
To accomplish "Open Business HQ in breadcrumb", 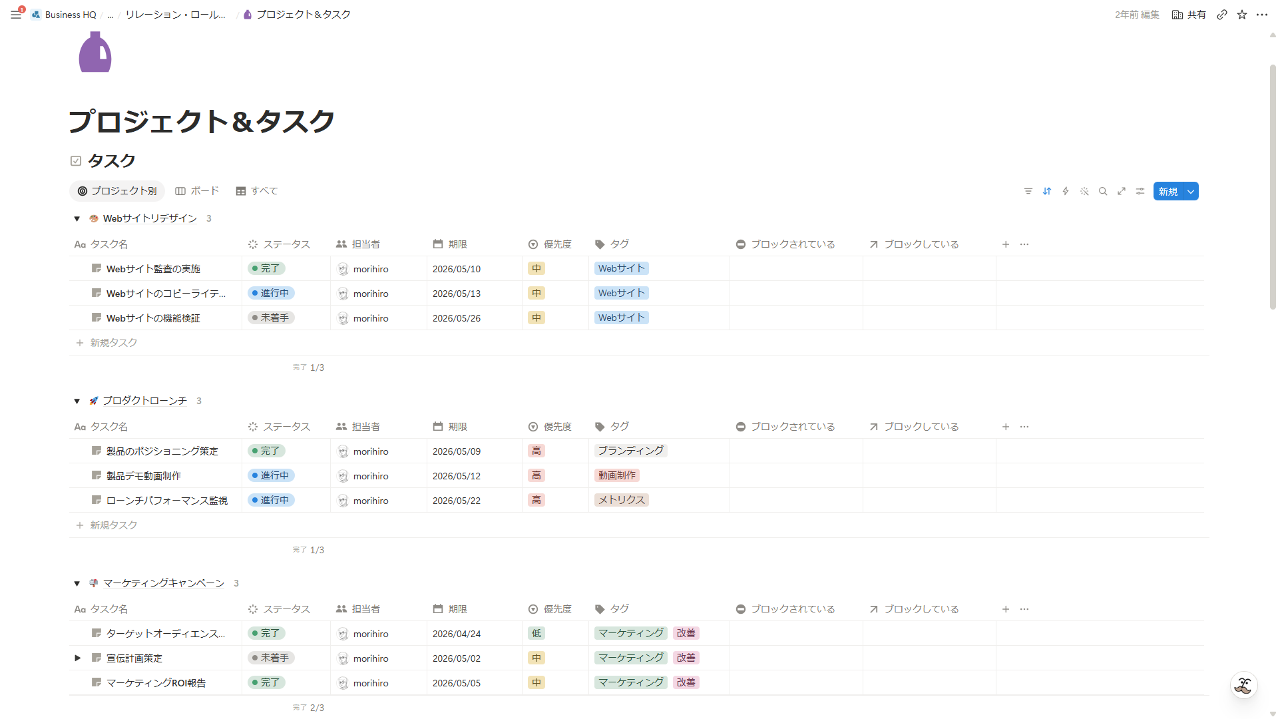I will click(x=64, y=15).
